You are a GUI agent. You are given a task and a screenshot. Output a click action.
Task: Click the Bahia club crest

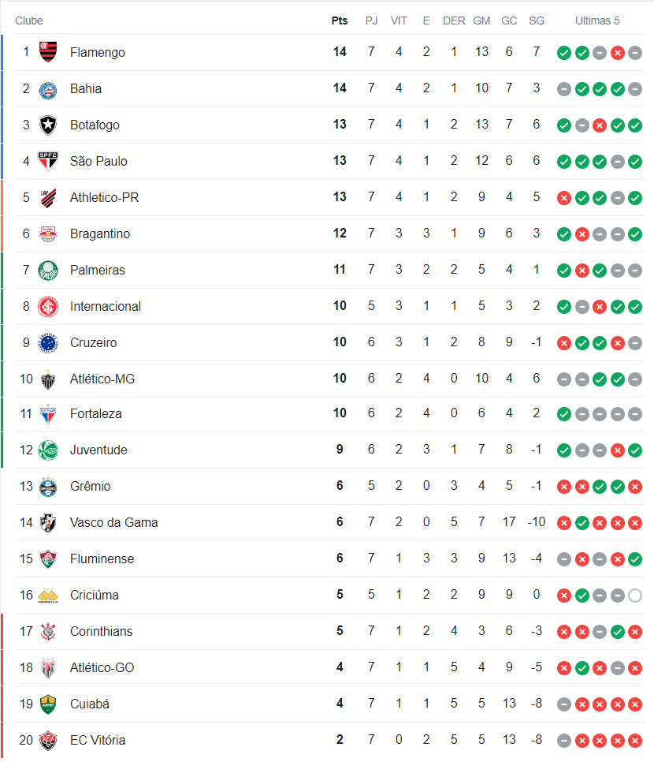point(48,88)
